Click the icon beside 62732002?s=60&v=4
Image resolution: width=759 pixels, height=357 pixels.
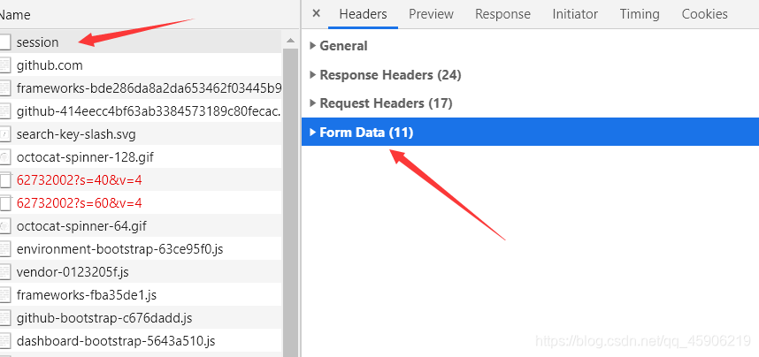4,203
